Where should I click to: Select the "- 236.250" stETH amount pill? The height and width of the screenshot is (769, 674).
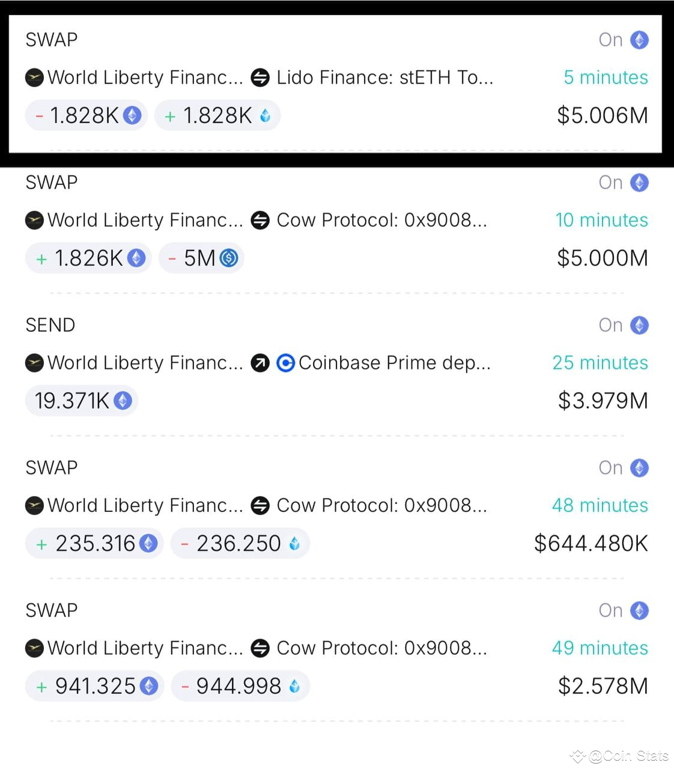coord(240,544)
